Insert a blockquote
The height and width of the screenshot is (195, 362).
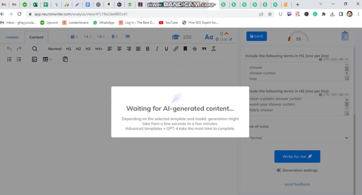pos(204,49)
